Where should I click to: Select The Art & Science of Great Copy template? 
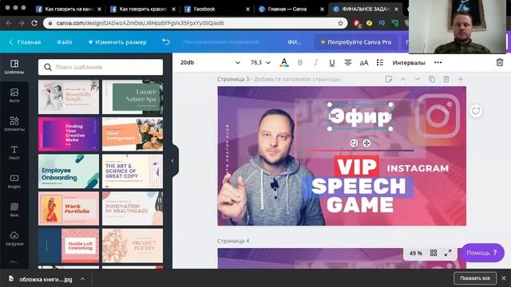133,171
